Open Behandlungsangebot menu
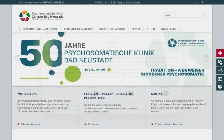 (x=78, y=29)
